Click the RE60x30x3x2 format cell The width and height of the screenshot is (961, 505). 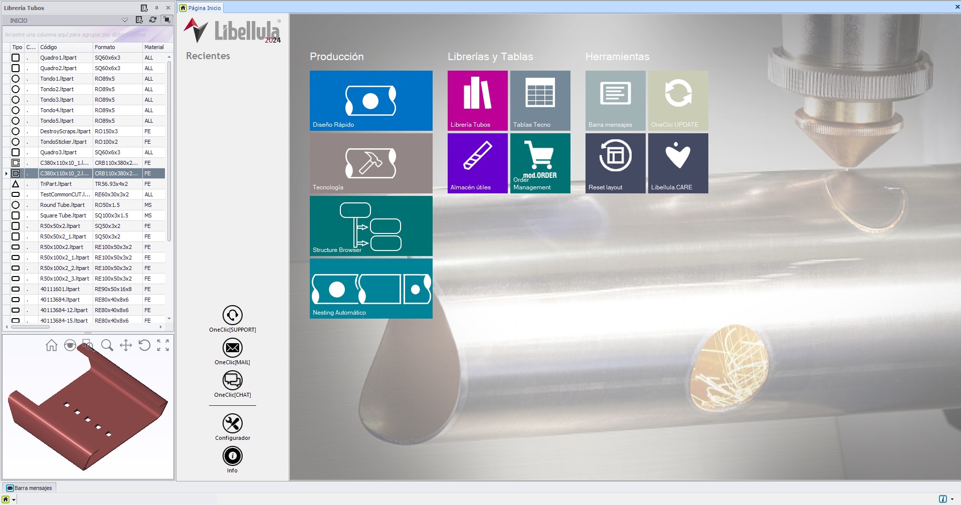pyautogui.click(x=118, y=194)
